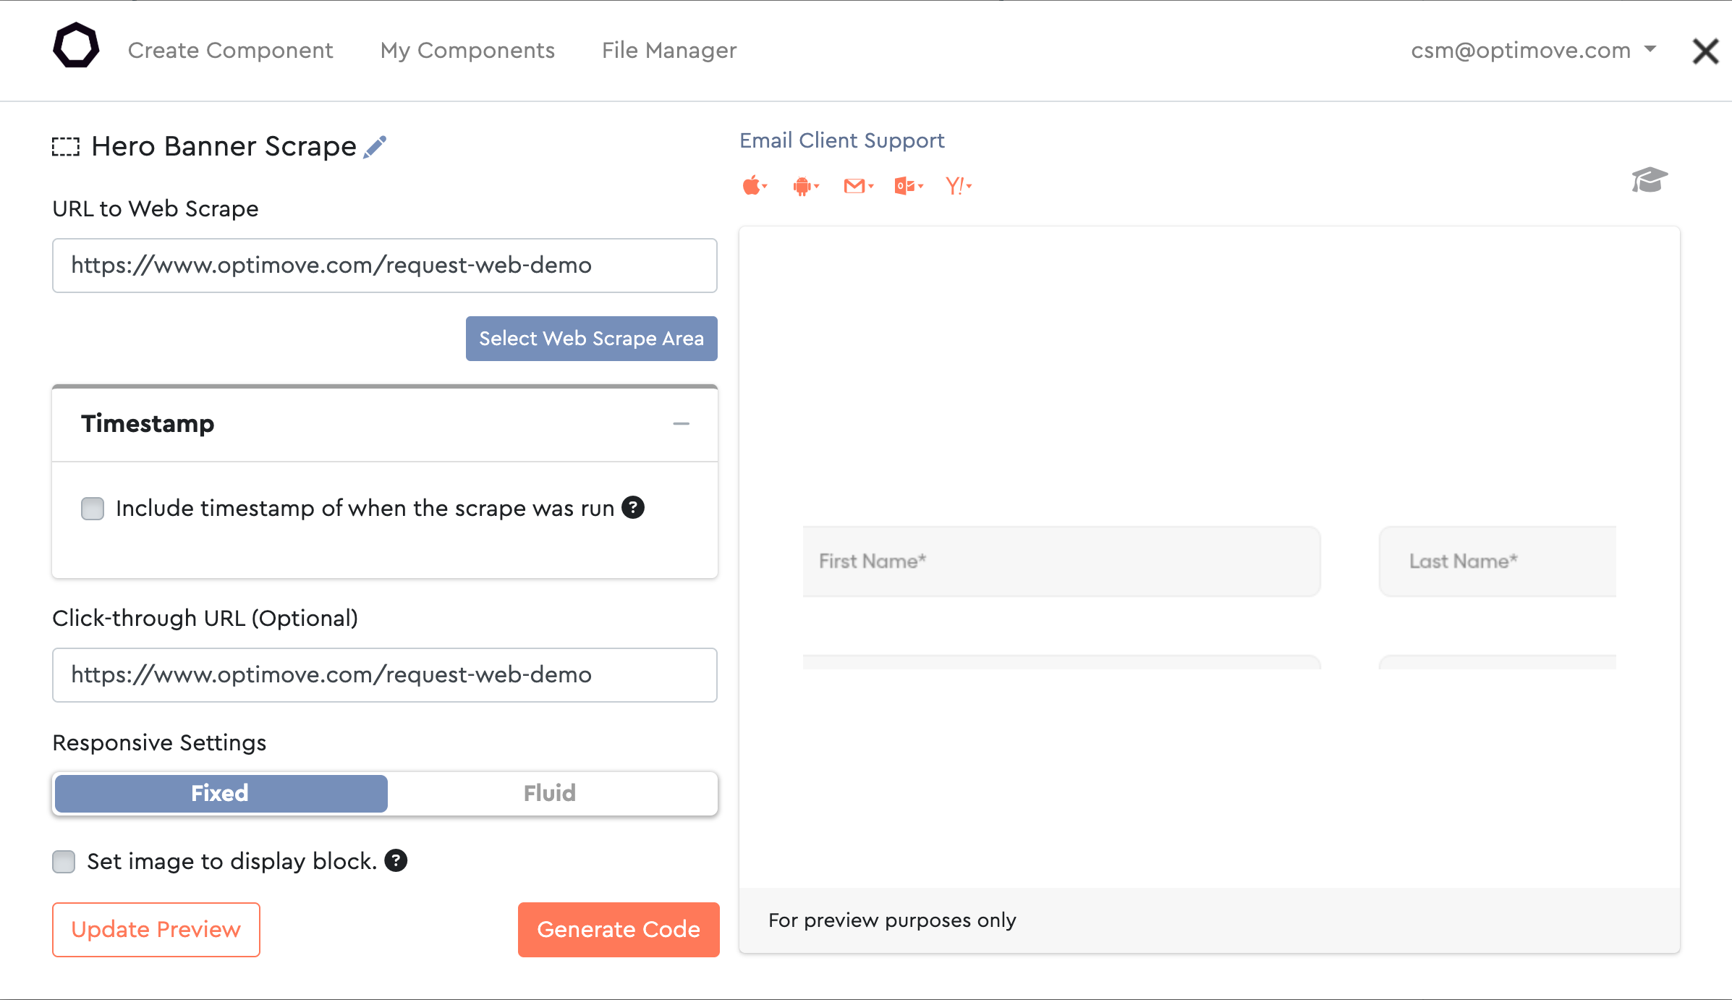Open Apple client support icon
Screen dimensions: 1732x1000
click(x=755, y=186)
